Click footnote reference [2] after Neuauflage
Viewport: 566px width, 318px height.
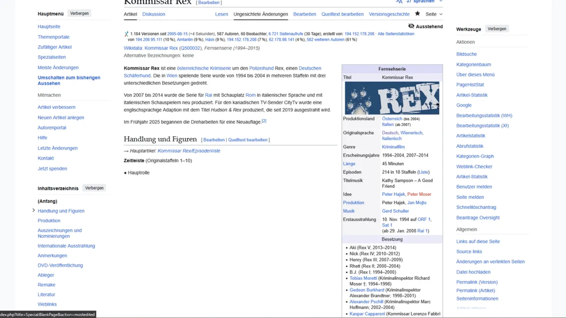click(x=264, y=121)
